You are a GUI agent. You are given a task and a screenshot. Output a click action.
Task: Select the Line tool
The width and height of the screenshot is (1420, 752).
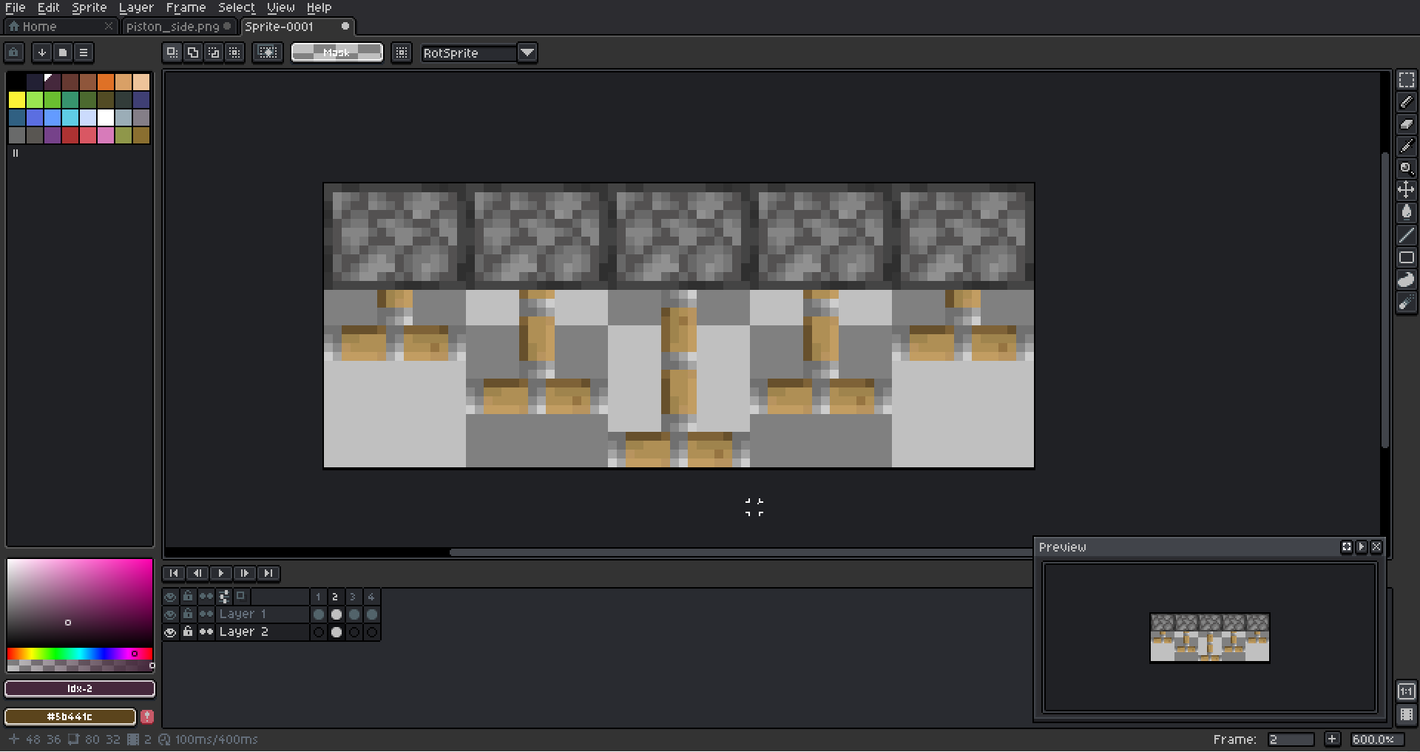[x=1406, y=235]
